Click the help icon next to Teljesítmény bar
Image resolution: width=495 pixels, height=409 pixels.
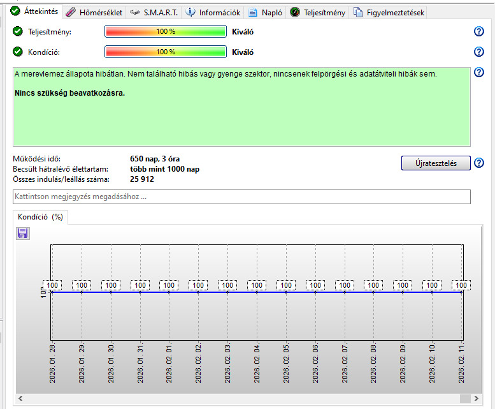pos(479,31)
